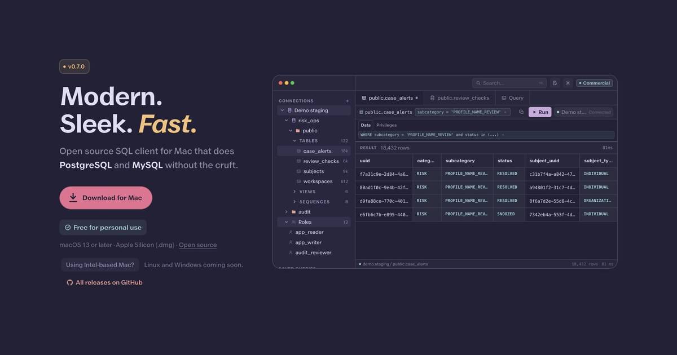Click the WHERE clause filter field

[x=486, y=135]
